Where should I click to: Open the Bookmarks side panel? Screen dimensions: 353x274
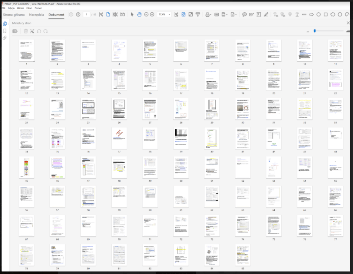pyautogui.click(x=5, y=31)
